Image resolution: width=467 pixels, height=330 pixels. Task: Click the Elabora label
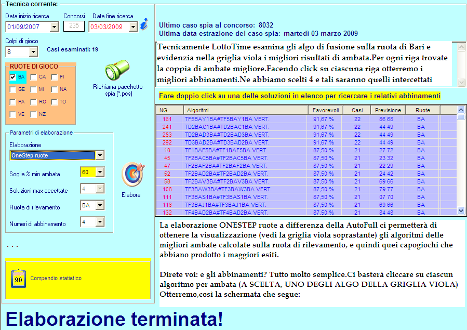click(x=131, y=195)
